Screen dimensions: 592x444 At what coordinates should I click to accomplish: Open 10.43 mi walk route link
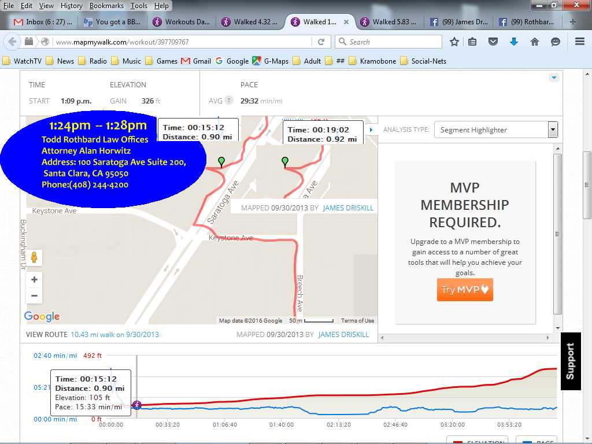click(115, 335)
